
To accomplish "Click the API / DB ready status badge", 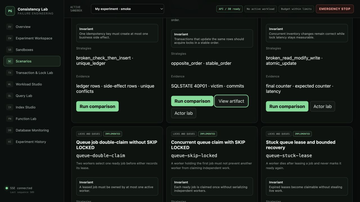I will tap(229, 9).
